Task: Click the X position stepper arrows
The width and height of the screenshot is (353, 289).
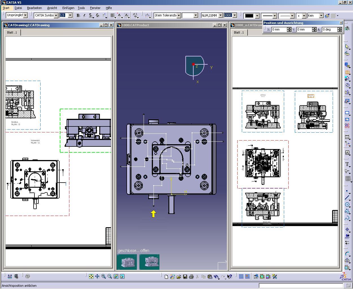Action: coord(289,29)
